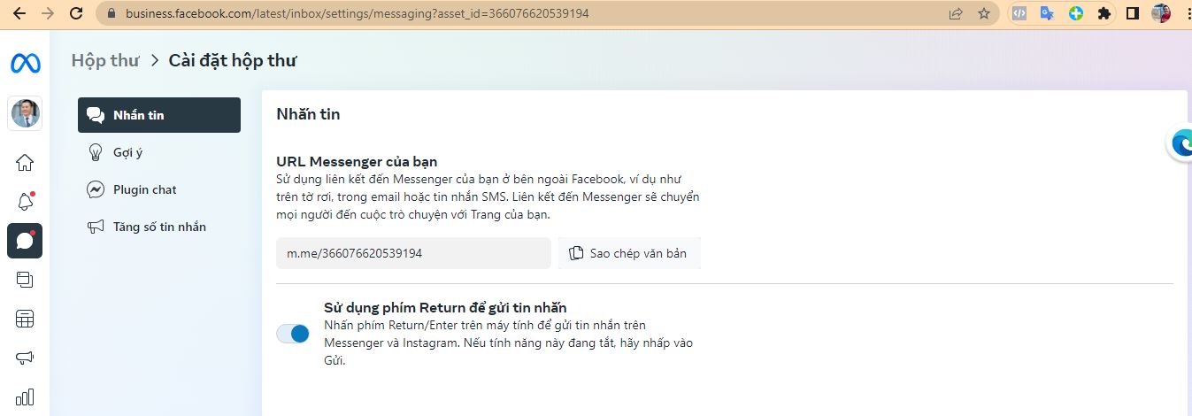Click the page profile picture in sidebar
Viewport: 1192px width, 416px height.
[25, 113]
